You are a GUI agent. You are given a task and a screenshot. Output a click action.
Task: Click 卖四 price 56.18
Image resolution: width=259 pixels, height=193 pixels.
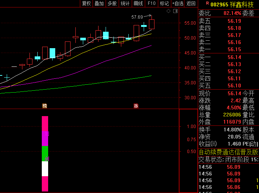(234, 28)
